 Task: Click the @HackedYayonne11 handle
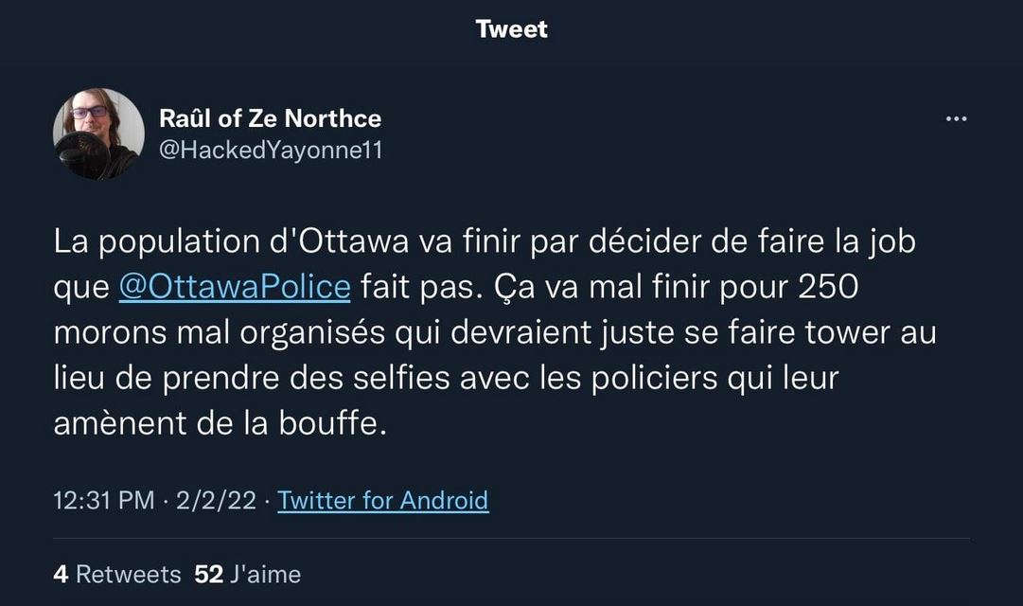(270, 150)
